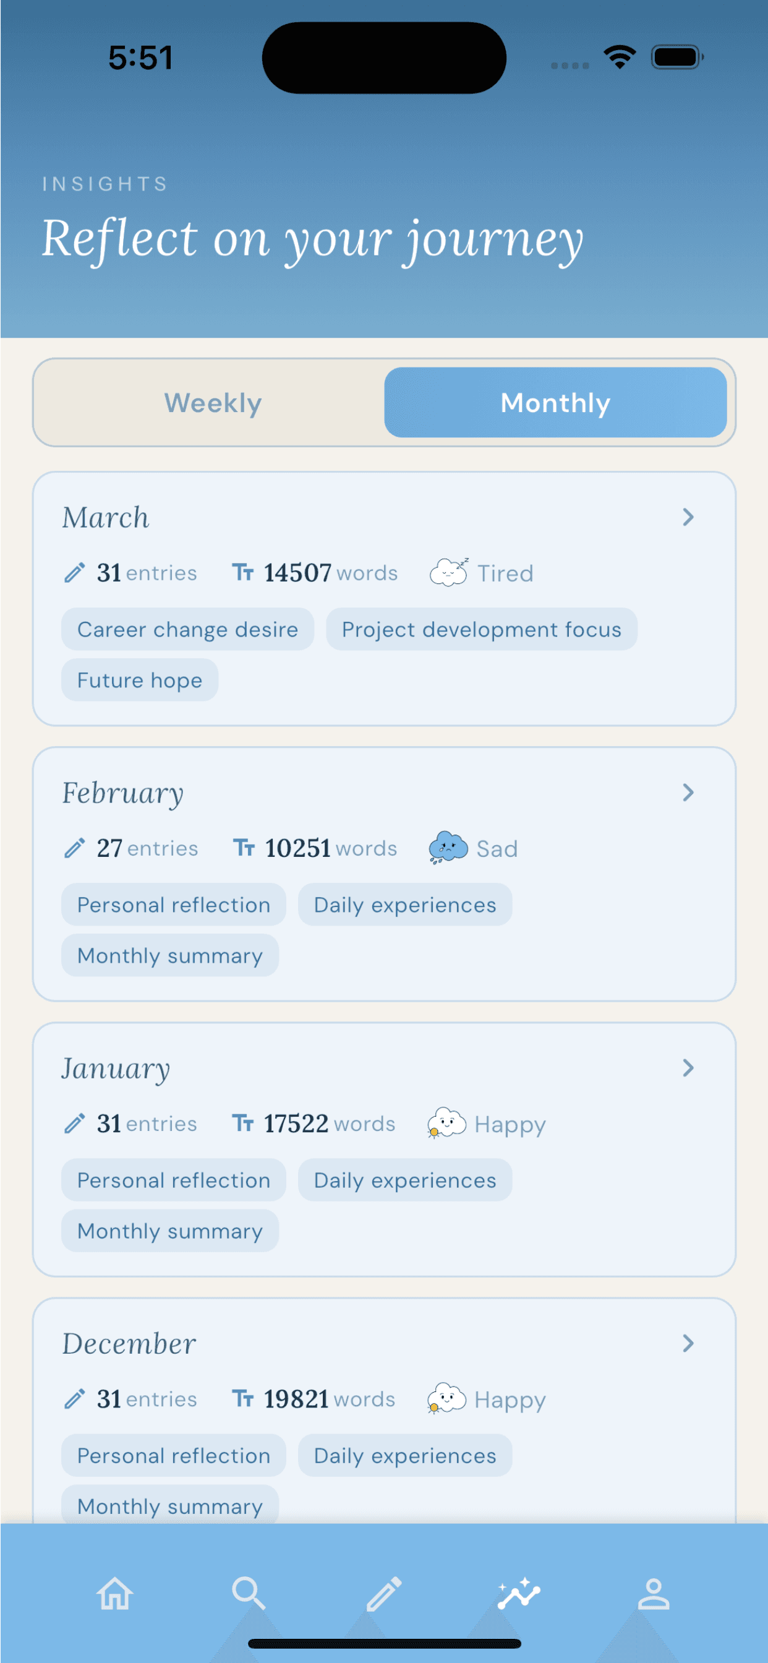Image resolution: width=768 pixels, height=1663 pixels.
Task: Open the February month title
Action: click(122, 793)
